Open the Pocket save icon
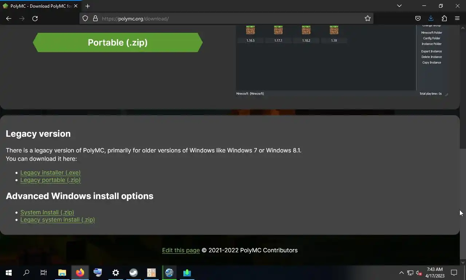Viewport: 466px width, 280px height. pyautogui.click(x=418, y=19)
